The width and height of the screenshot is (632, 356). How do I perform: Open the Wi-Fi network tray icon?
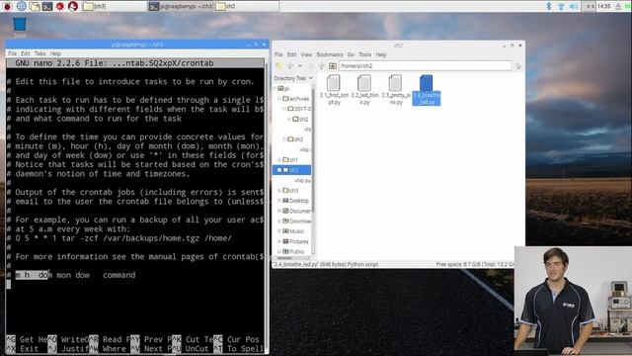point(561,6)
